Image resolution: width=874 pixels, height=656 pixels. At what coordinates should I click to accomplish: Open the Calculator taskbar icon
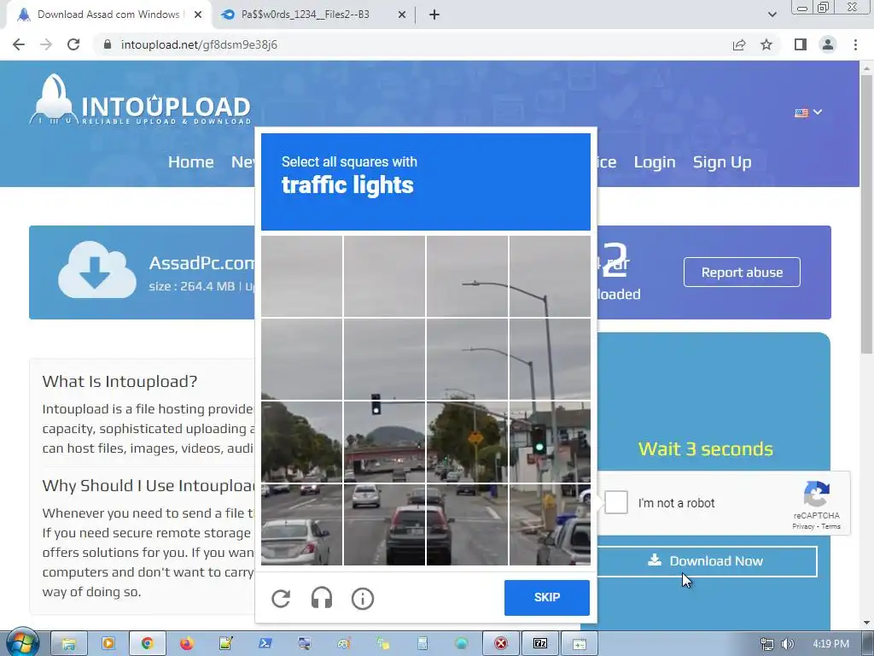[422, 644]
